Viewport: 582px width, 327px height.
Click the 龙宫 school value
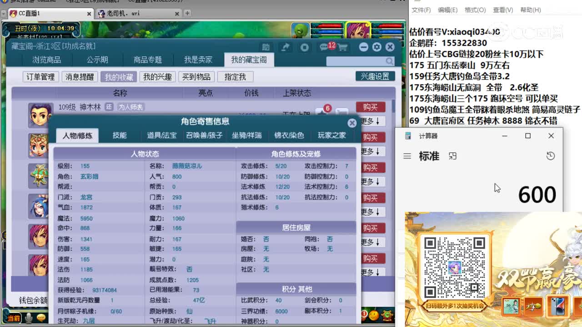[86, 197]
